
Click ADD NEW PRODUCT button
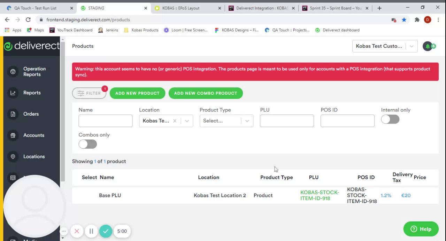137,93
